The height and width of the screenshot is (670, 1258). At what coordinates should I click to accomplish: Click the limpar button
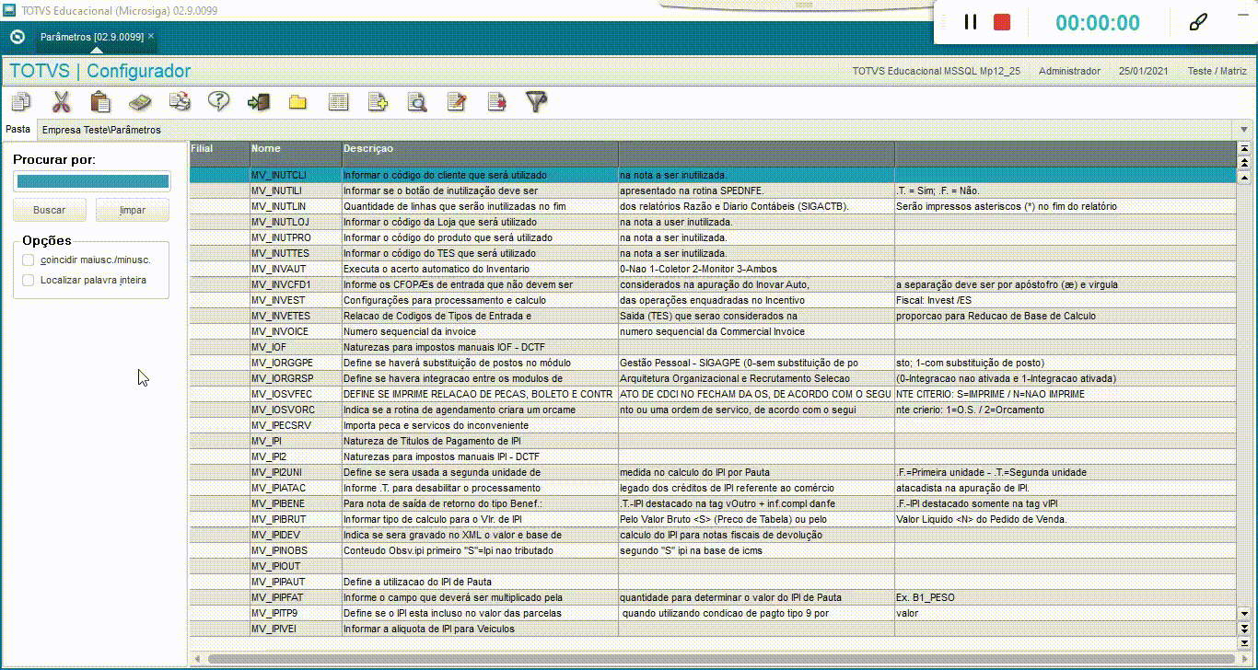(133, 210)
